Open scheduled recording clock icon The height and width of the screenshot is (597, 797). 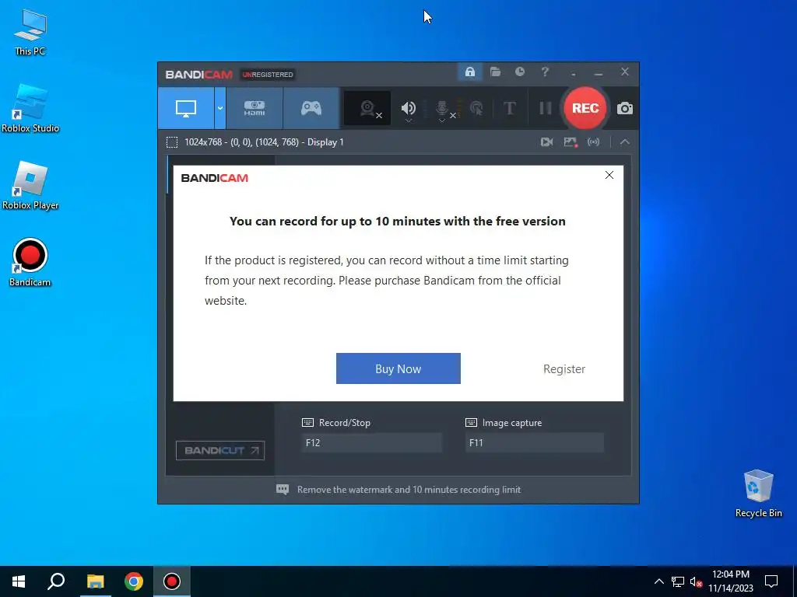520,72
